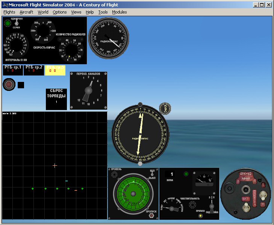Click the Flight Simulator icon in the title bar

click(x=5, y=5)
